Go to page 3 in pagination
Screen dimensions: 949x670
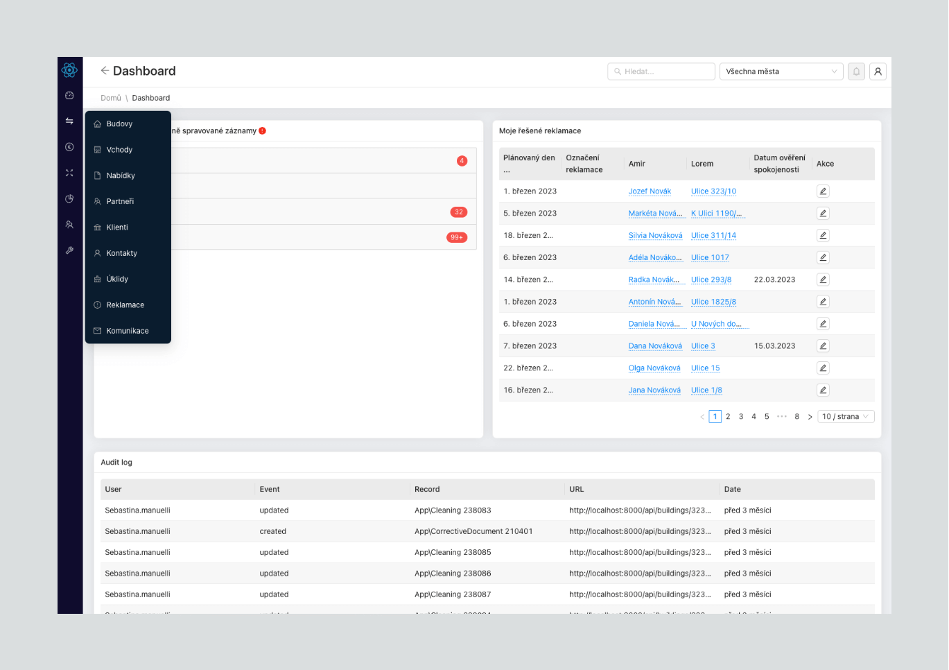pyautogui.click(x=741, y=417)
